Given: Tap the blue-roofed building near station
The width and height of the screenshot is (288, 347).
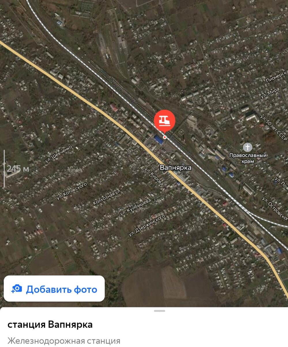Looking at the screenshot, I should (159, 140).
